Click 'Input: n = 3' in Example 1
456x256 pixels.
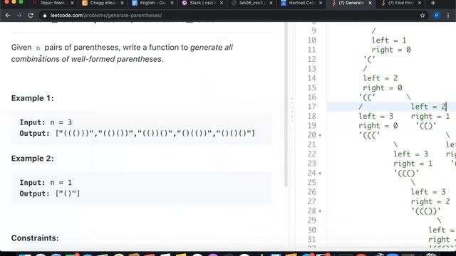(46, 122)
